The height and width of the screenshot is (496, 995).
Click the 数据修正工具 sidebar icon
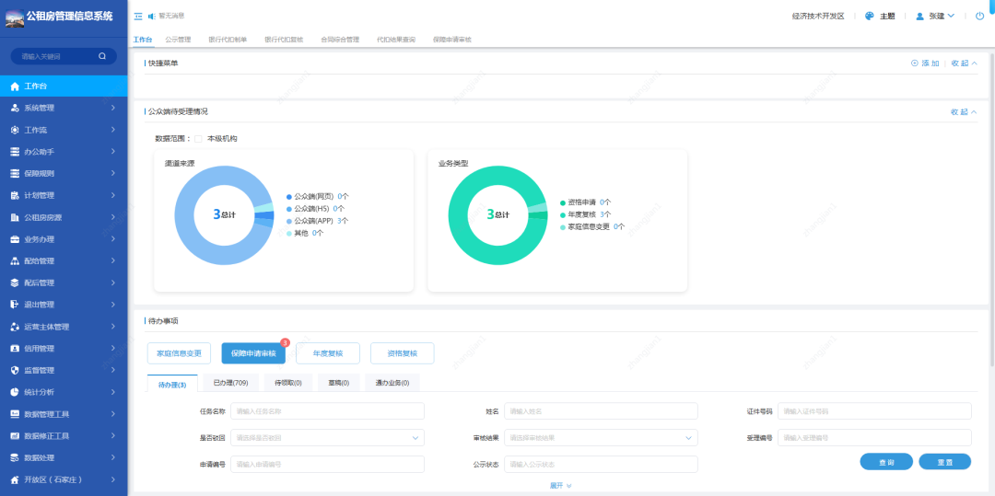pos(16,436)
